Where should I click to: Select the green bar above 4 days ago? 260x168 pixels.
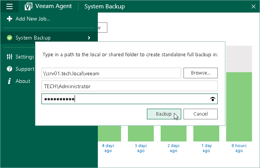[109, 133]
